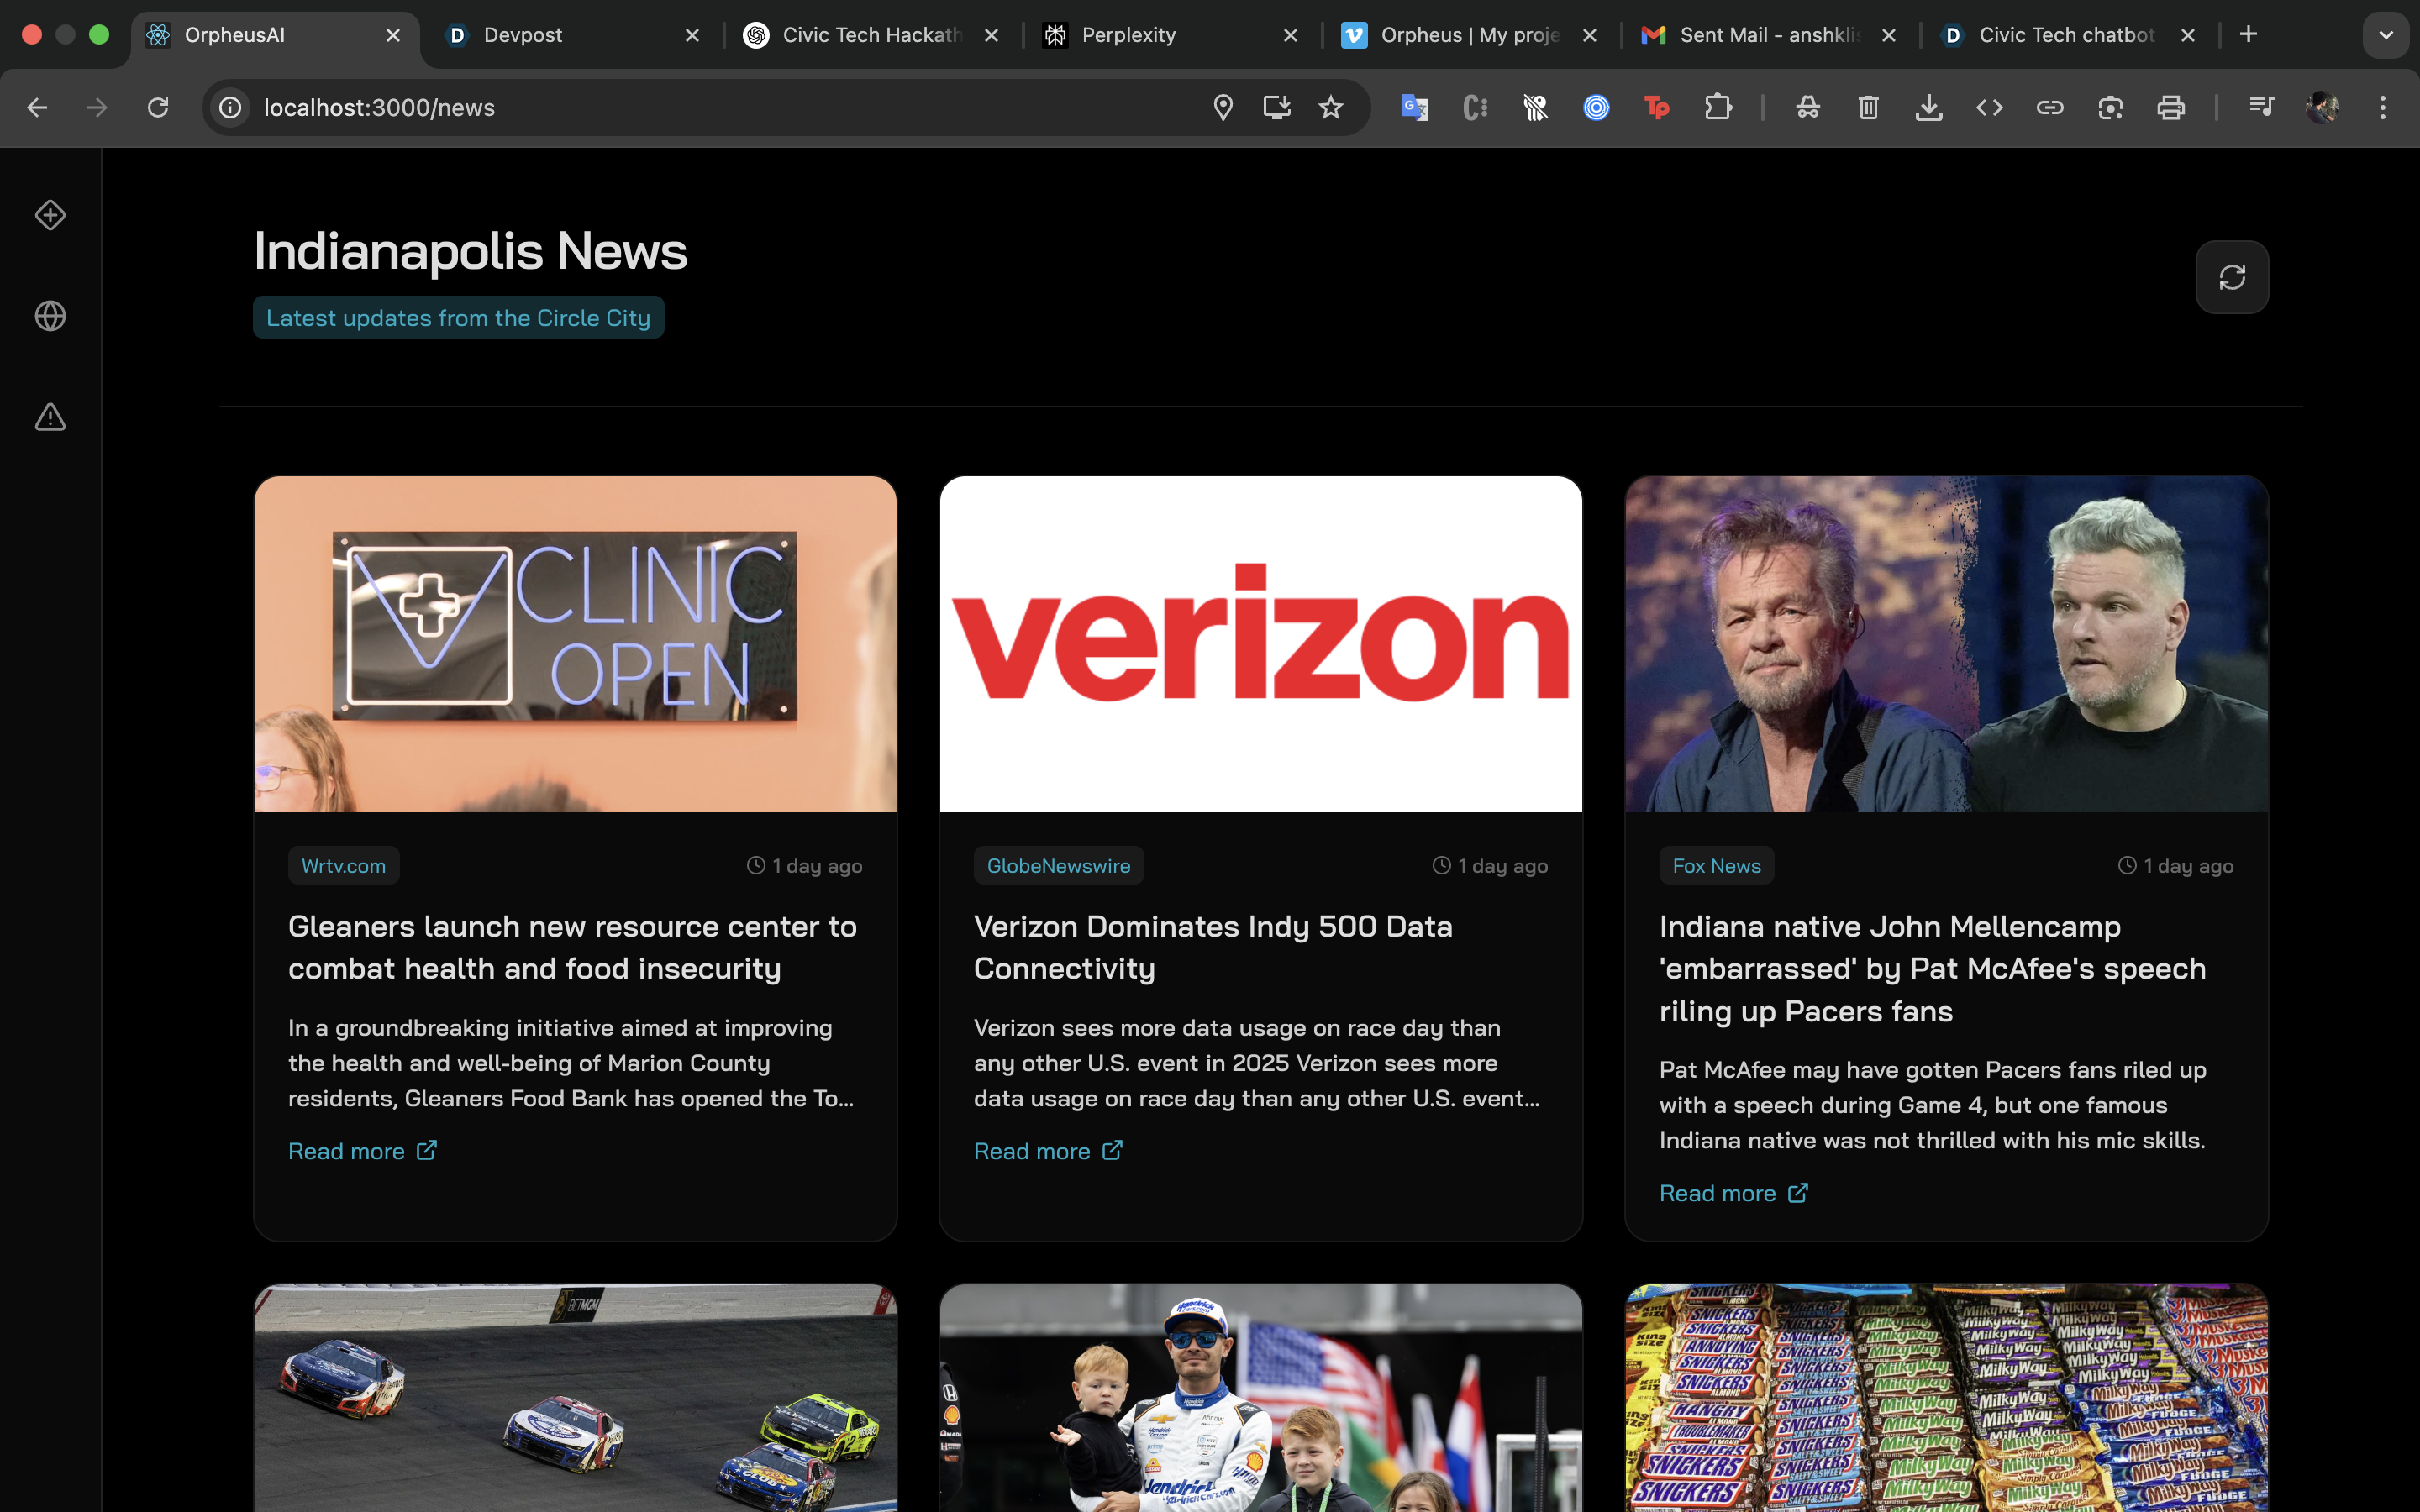
Task: Click the Google Translate extension icon
Action: pos(1414,107)
